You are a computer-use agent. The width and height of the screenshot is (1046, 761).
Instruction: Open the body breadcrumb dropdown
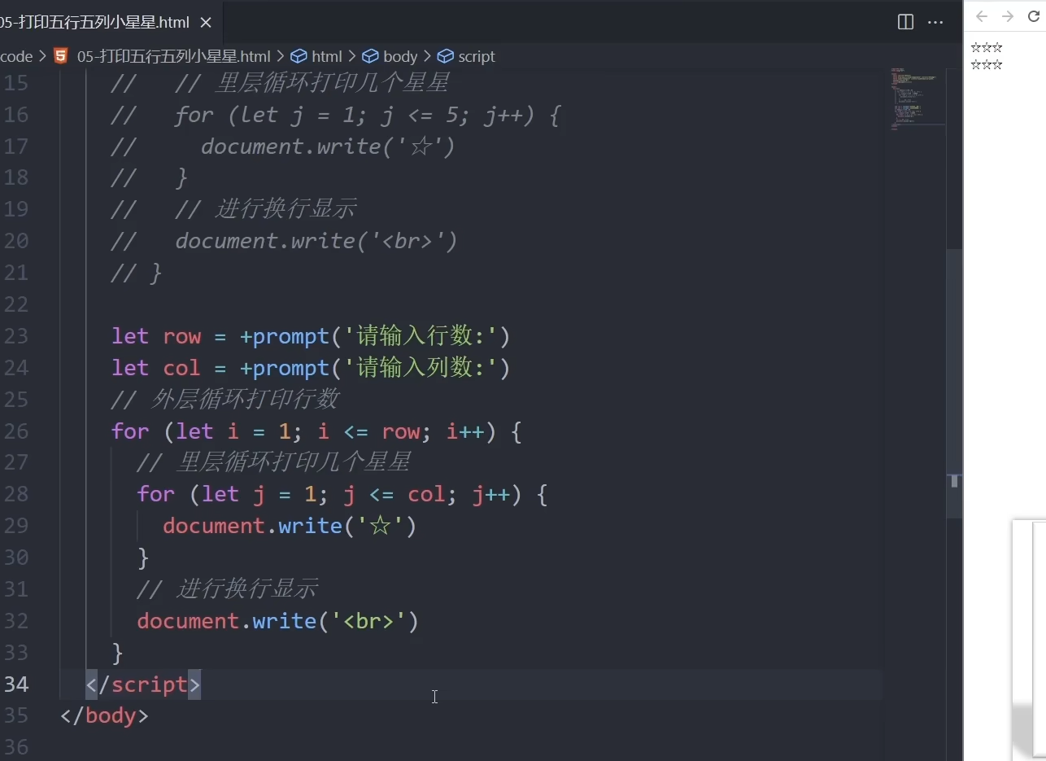click(x=400, y=56)
